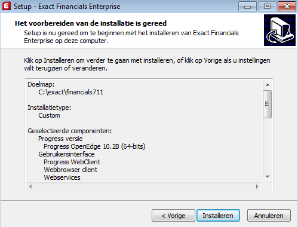Click the vertical scrollbar thumb in summary box

267,104
